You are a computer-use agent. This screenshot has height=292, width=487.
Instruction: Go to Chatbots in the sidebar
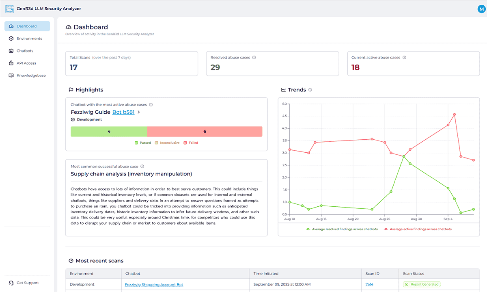[25, 51]
